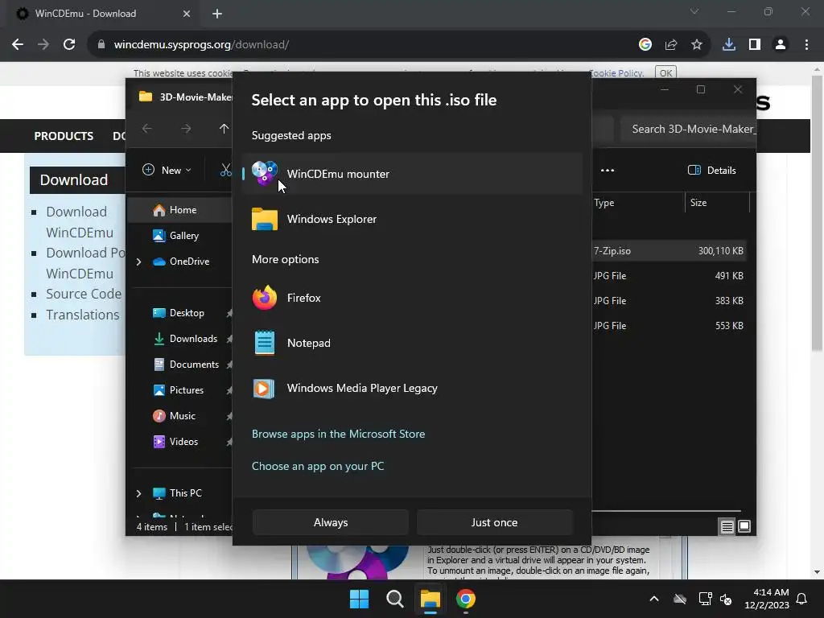The height and width of the screenshot is (618, 824).
Task: Bookmark this page with the star icon
Action: coord(696,45)
